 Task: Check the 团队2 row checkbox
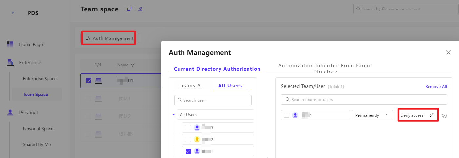88,116
